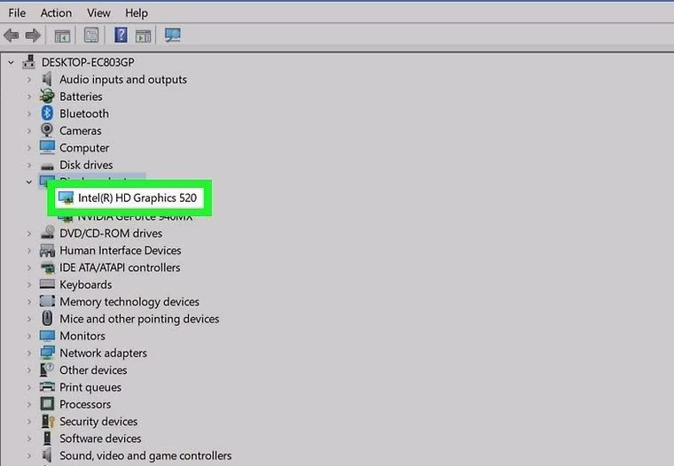Open the File menu
Viewport: 674px width, 466px height.
(x=17, y=13)
